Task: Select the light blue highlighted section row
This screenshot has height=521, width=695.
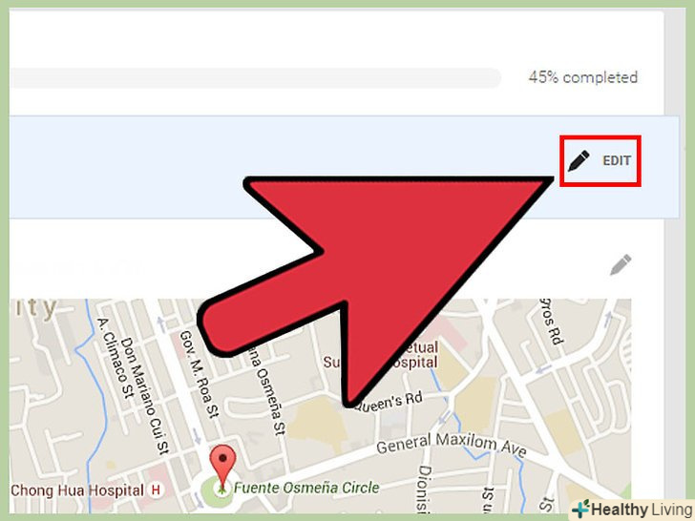Action: pos(344,167)
